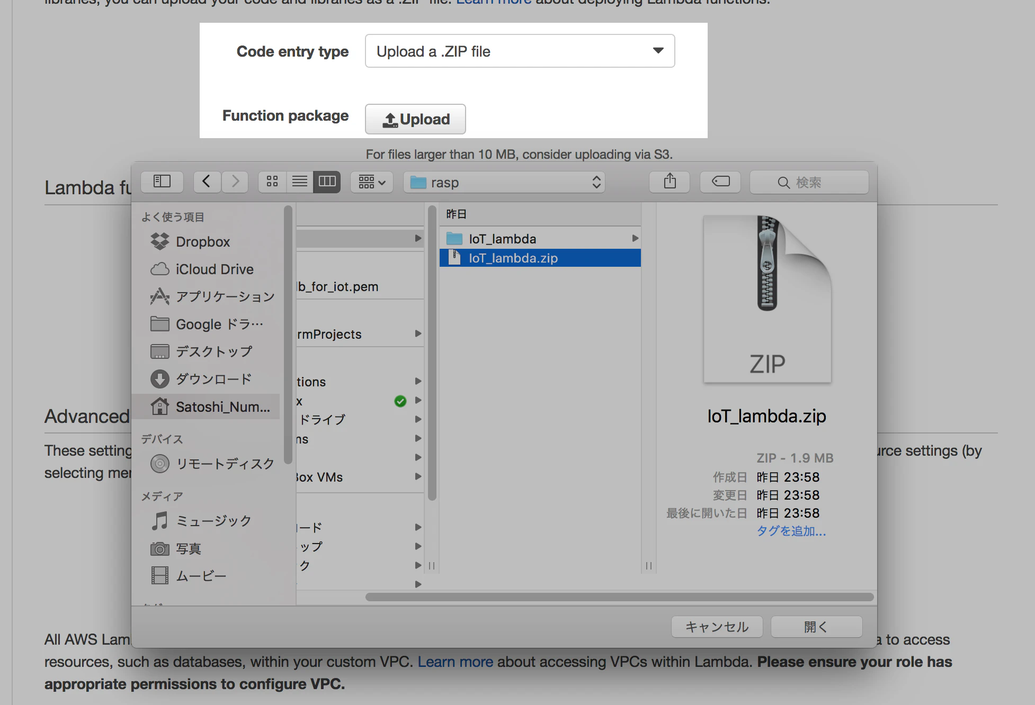
Task: Open the rasp folder path popup
Action: point(504,182)
